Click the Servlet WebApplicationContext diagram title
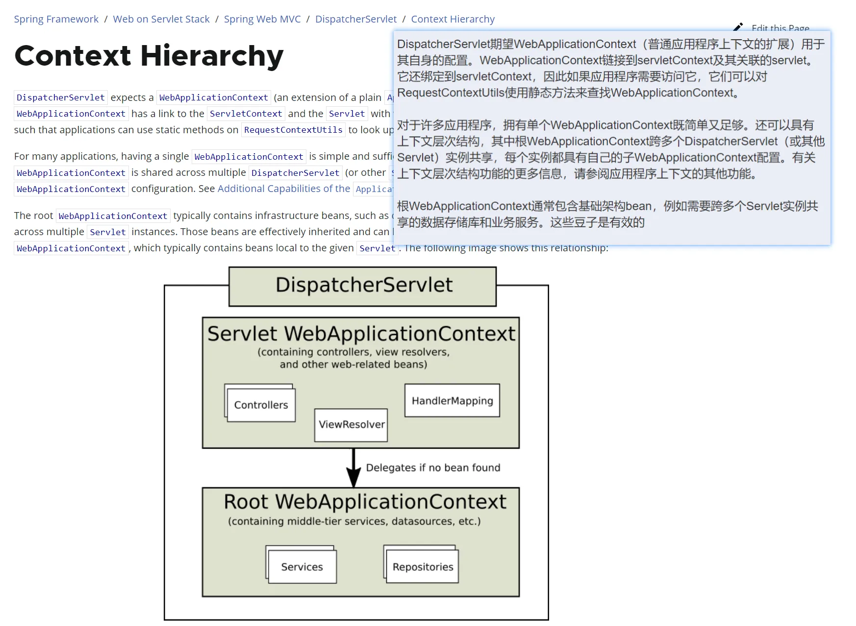856x626 pixels. pyautogui.click(x=361, y=334)
